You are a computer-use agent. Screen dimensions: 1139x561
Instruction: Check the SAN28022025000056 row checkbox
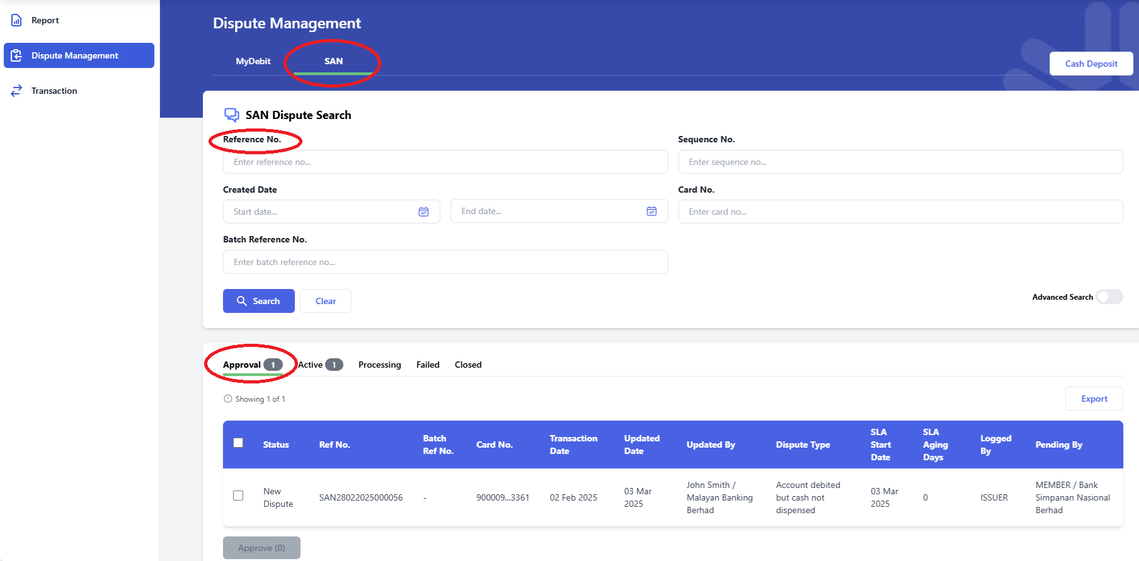coord(238,496)
